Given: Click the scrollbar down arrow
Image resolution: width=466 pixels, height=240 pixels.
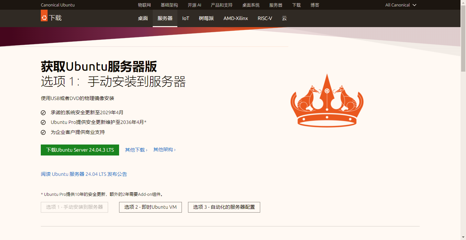Looking at the screenshot, I should (463, 237).
